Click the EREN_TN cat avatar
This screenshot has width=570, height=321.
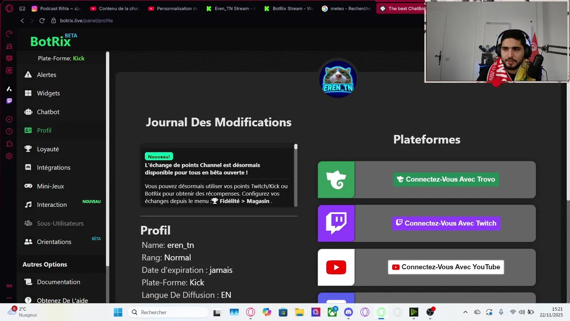click(x=338, y=79)
